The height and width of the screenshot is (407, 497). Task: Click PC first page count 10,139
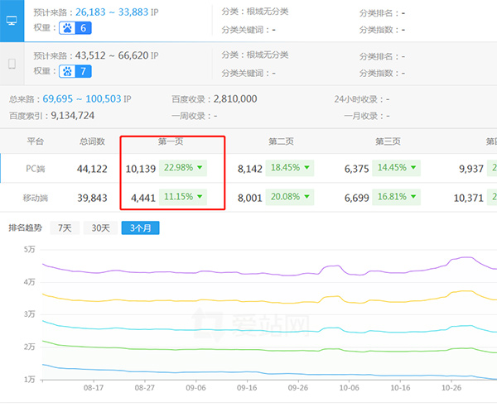coord(141,169)
